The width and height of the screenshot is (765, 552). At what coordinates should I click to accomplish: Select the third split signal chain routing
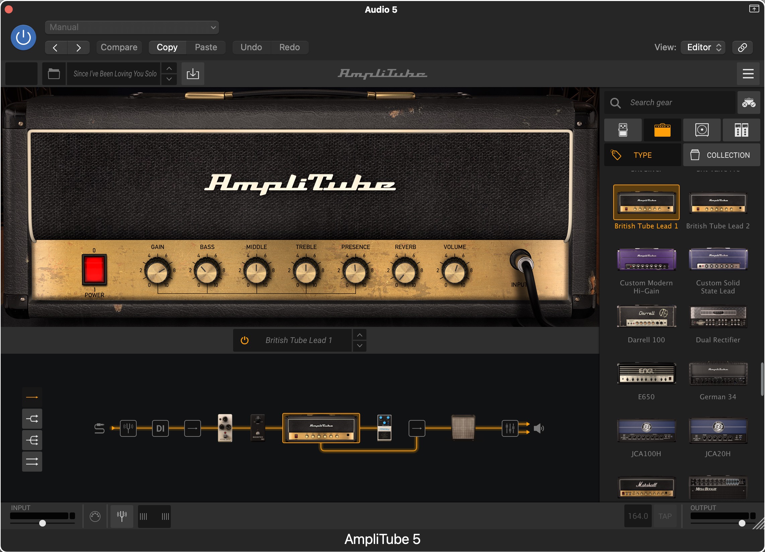pyautogui.click(x=32, y=440)
